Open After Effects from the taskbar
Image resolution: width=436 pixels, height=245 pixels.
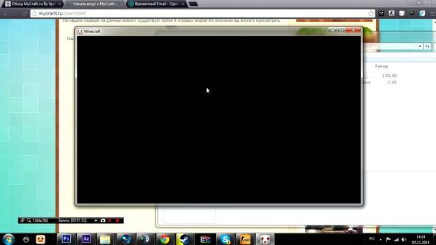(x=86, y=239)
